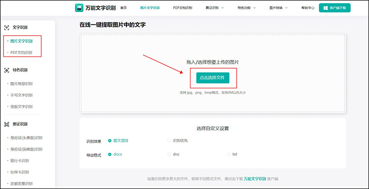Click the 票证识别 sidebar heading
This screenshot has height=189, width=369.
[x=20, y=124]
